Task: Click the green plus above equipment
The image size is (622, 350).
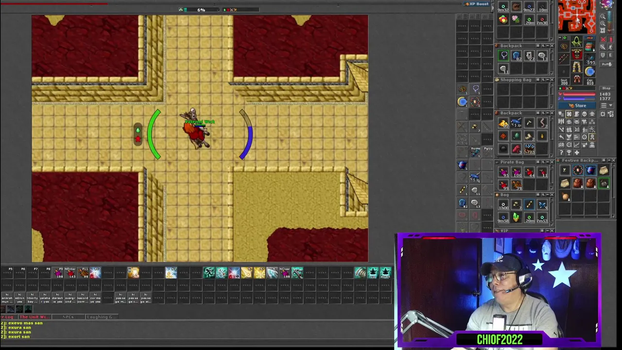Action: [565, 37]
